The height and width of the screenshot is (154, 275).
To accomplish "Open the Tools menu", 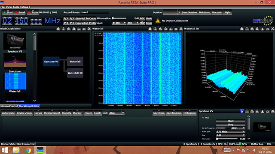I will 16,7.
